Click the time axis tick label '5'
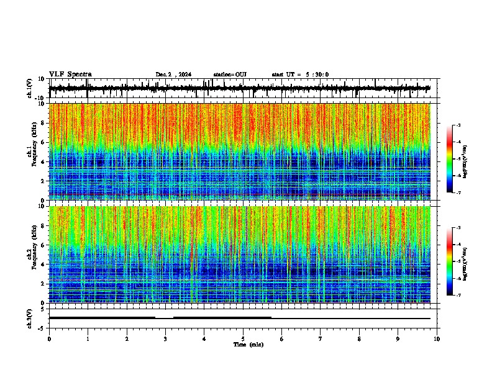This screenshot has height=380, width=492. coord(243,339)
